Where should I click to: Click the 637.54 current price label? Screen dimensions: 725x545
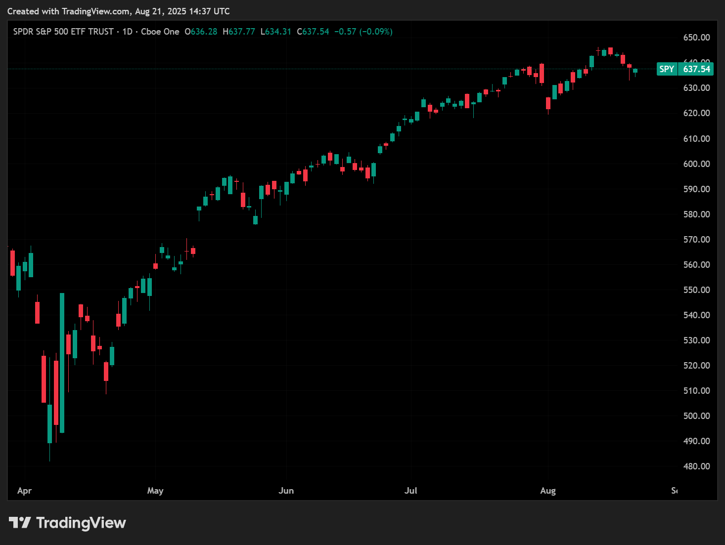[696, 69]
